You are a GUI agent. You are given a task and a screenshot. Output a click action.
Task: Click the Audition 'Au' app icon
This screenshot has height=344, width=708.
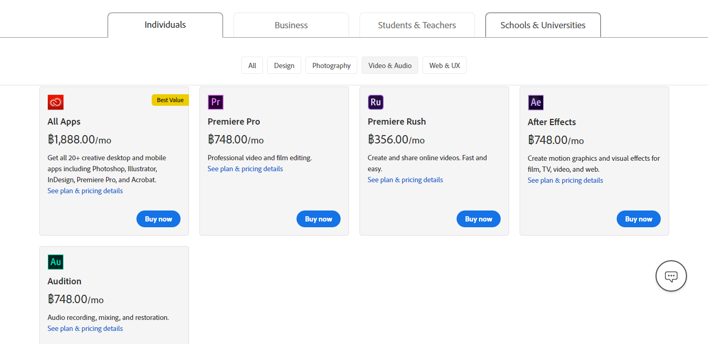tap(56, 262)
